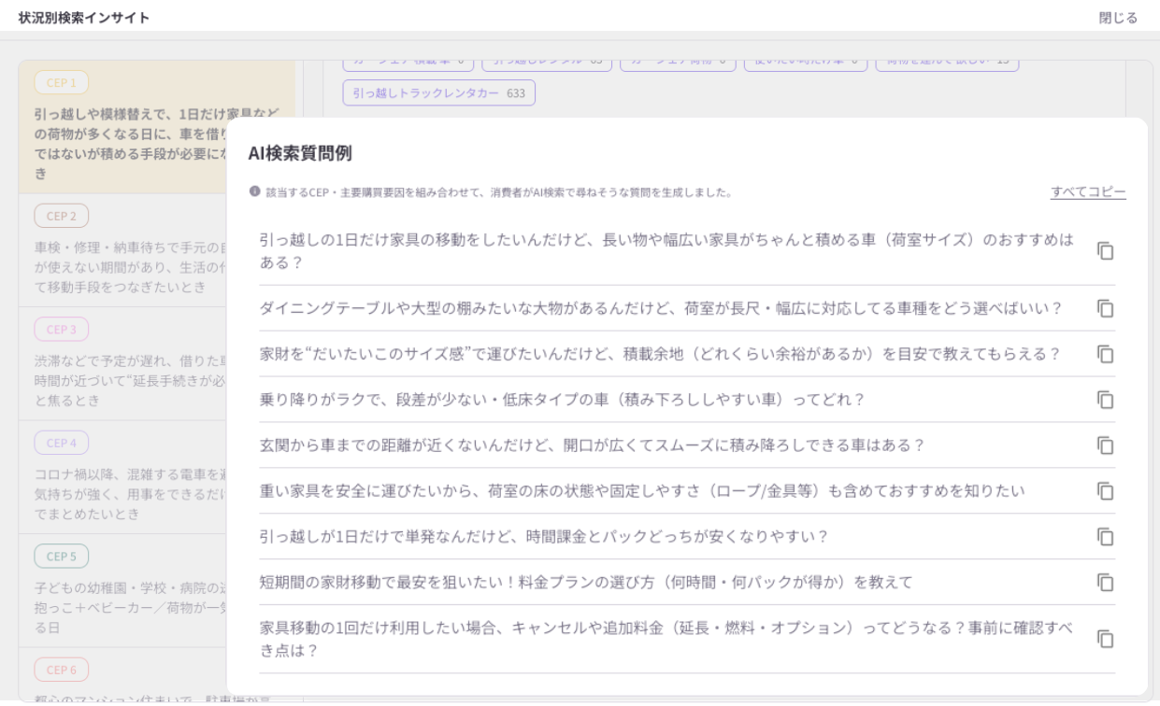Click the info icon beside the description

click(254, 192)
